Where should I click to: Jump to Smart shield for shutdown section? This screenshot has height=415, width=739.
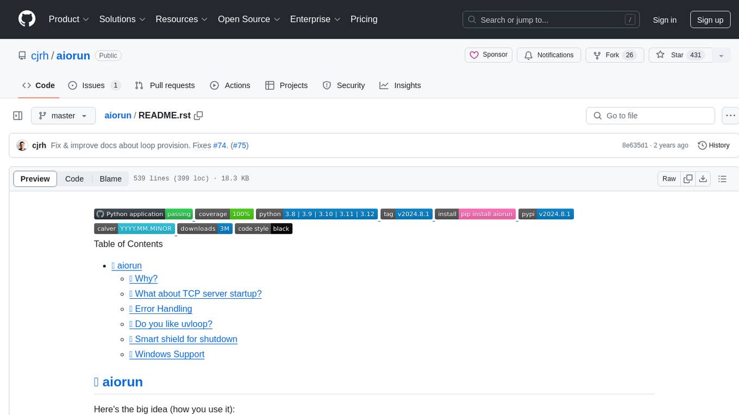coord(183,339)
